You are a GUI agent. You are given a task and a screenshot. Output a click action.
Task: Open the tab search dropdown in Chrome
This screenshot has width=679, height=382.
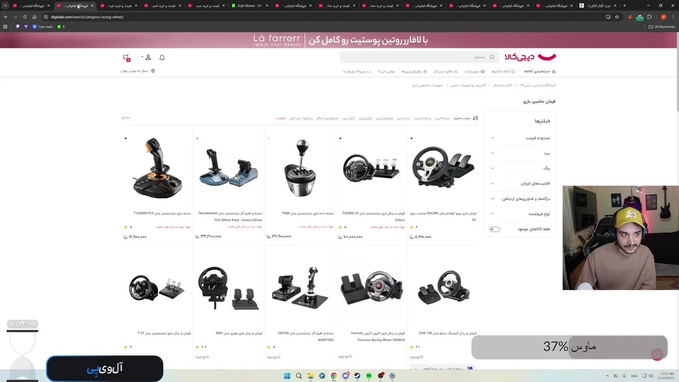pos(5,5)
